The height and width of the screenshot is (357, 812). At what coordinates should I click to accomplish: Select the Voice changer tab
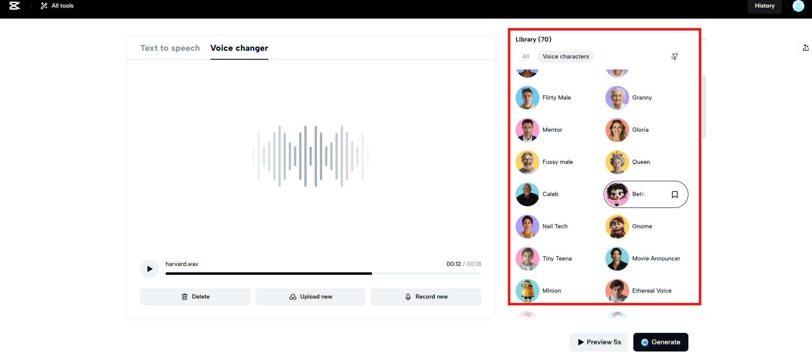(239, 48)
